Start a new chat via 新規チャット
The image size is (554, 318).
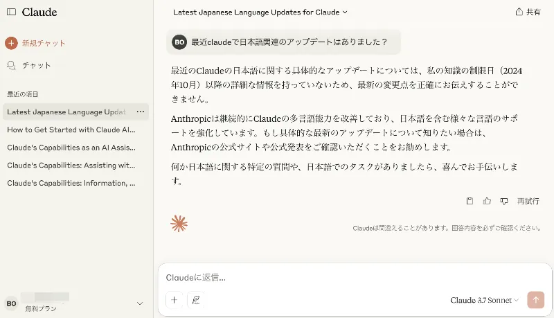pos(44,43)
